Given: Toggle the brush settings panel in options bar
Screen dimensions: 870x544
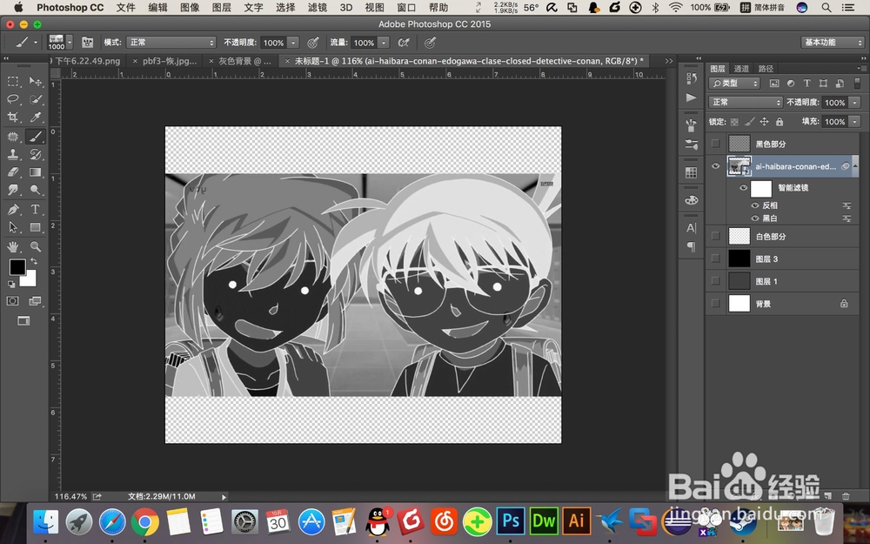Looking at the screenshot, I should [x=87, y=42].
